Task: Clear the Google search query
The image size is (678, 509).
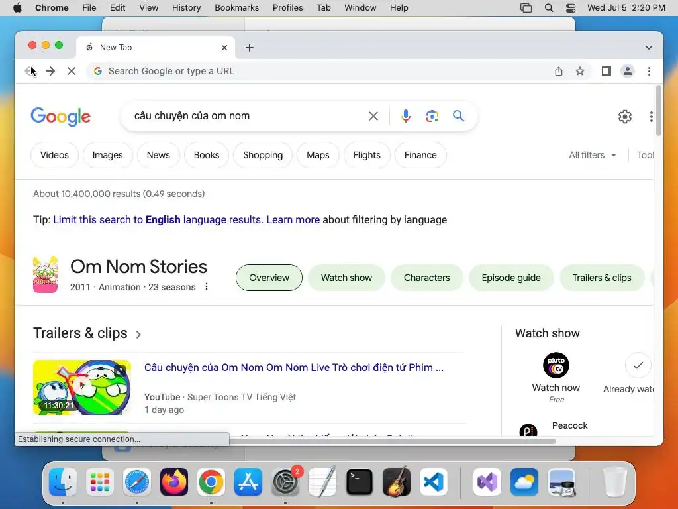Action: tap(373, 116)
